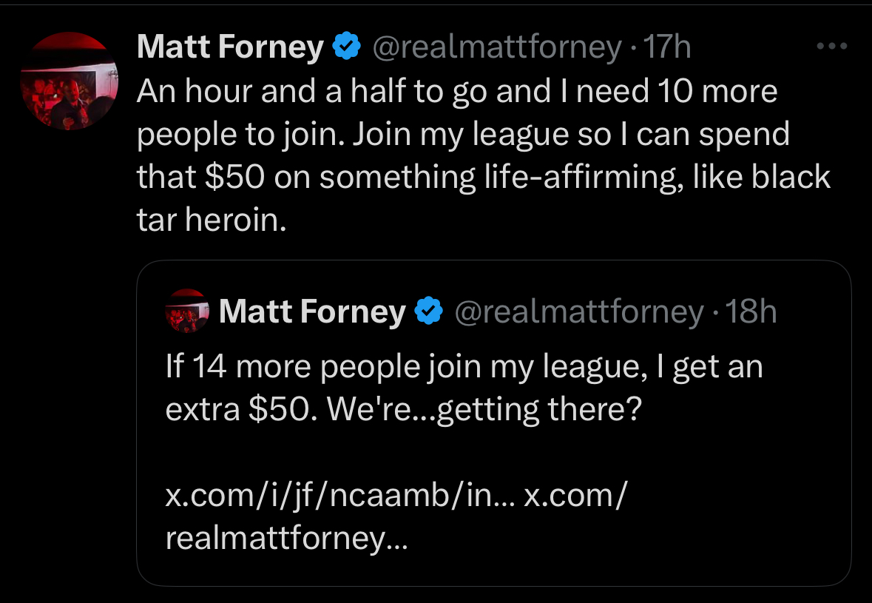Click the blank line between quoted text and links
Screen dimensions: 872x603
444,453
